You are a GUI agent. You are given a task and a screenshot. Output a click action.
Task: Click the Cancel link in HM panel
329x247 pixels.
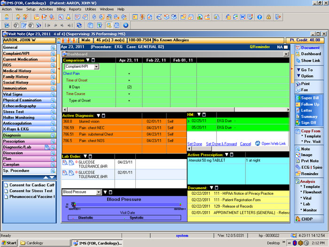pyautogui.click(x=245, y=144)
